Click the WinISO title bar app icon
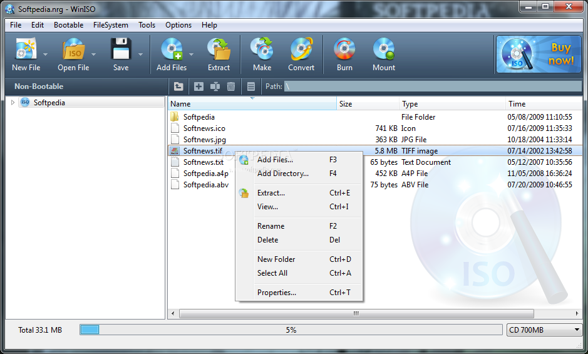The height and width of the screenshot is (354, 588). point(10,9)
